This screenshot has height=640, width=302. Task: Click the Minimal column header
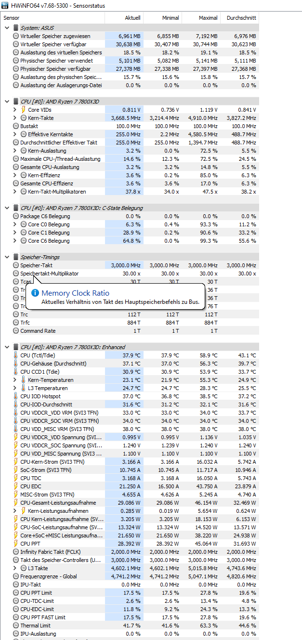tap(162, 18)
